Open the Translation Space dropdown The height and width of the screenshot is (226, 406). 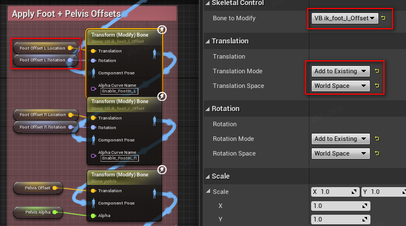340,86
